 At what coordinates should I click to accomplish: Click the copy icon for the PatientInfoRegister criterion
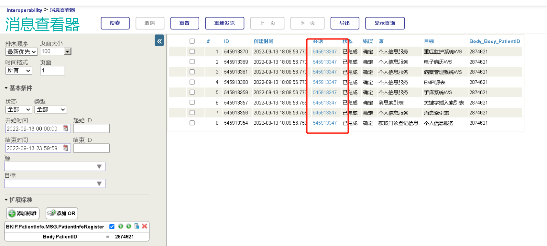(137, 226)
